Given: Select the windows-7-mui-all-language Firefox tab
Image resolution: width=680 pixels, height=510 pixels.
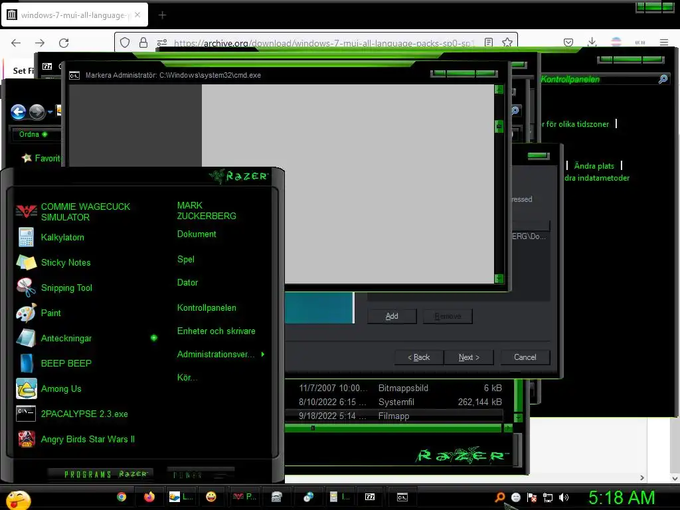Looking at the screenshot, I should pyautogui.click(x=74, y=15).
